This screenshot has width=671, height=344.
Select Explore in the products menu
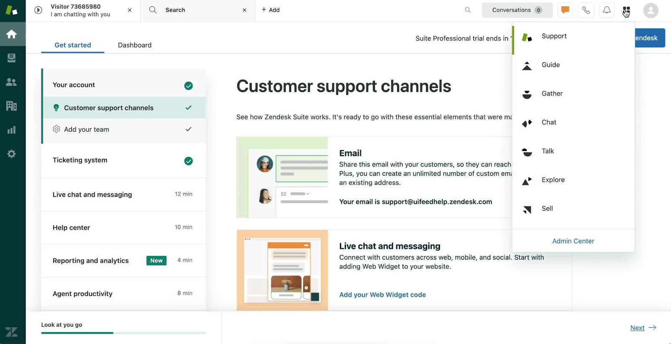573,180
